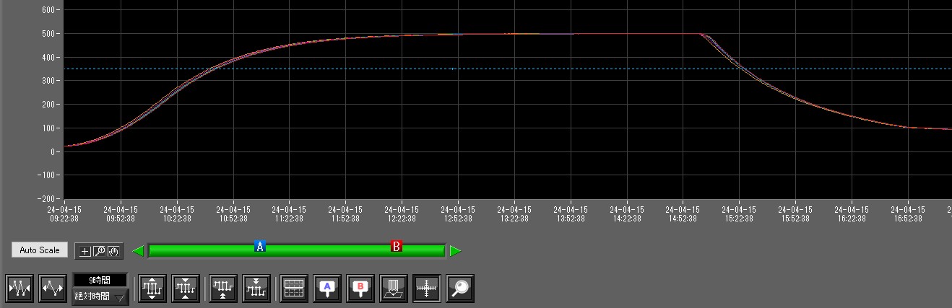Click the Auto Scale button
This screenshot has height=308, width=952.
click(x=40, y=250)
